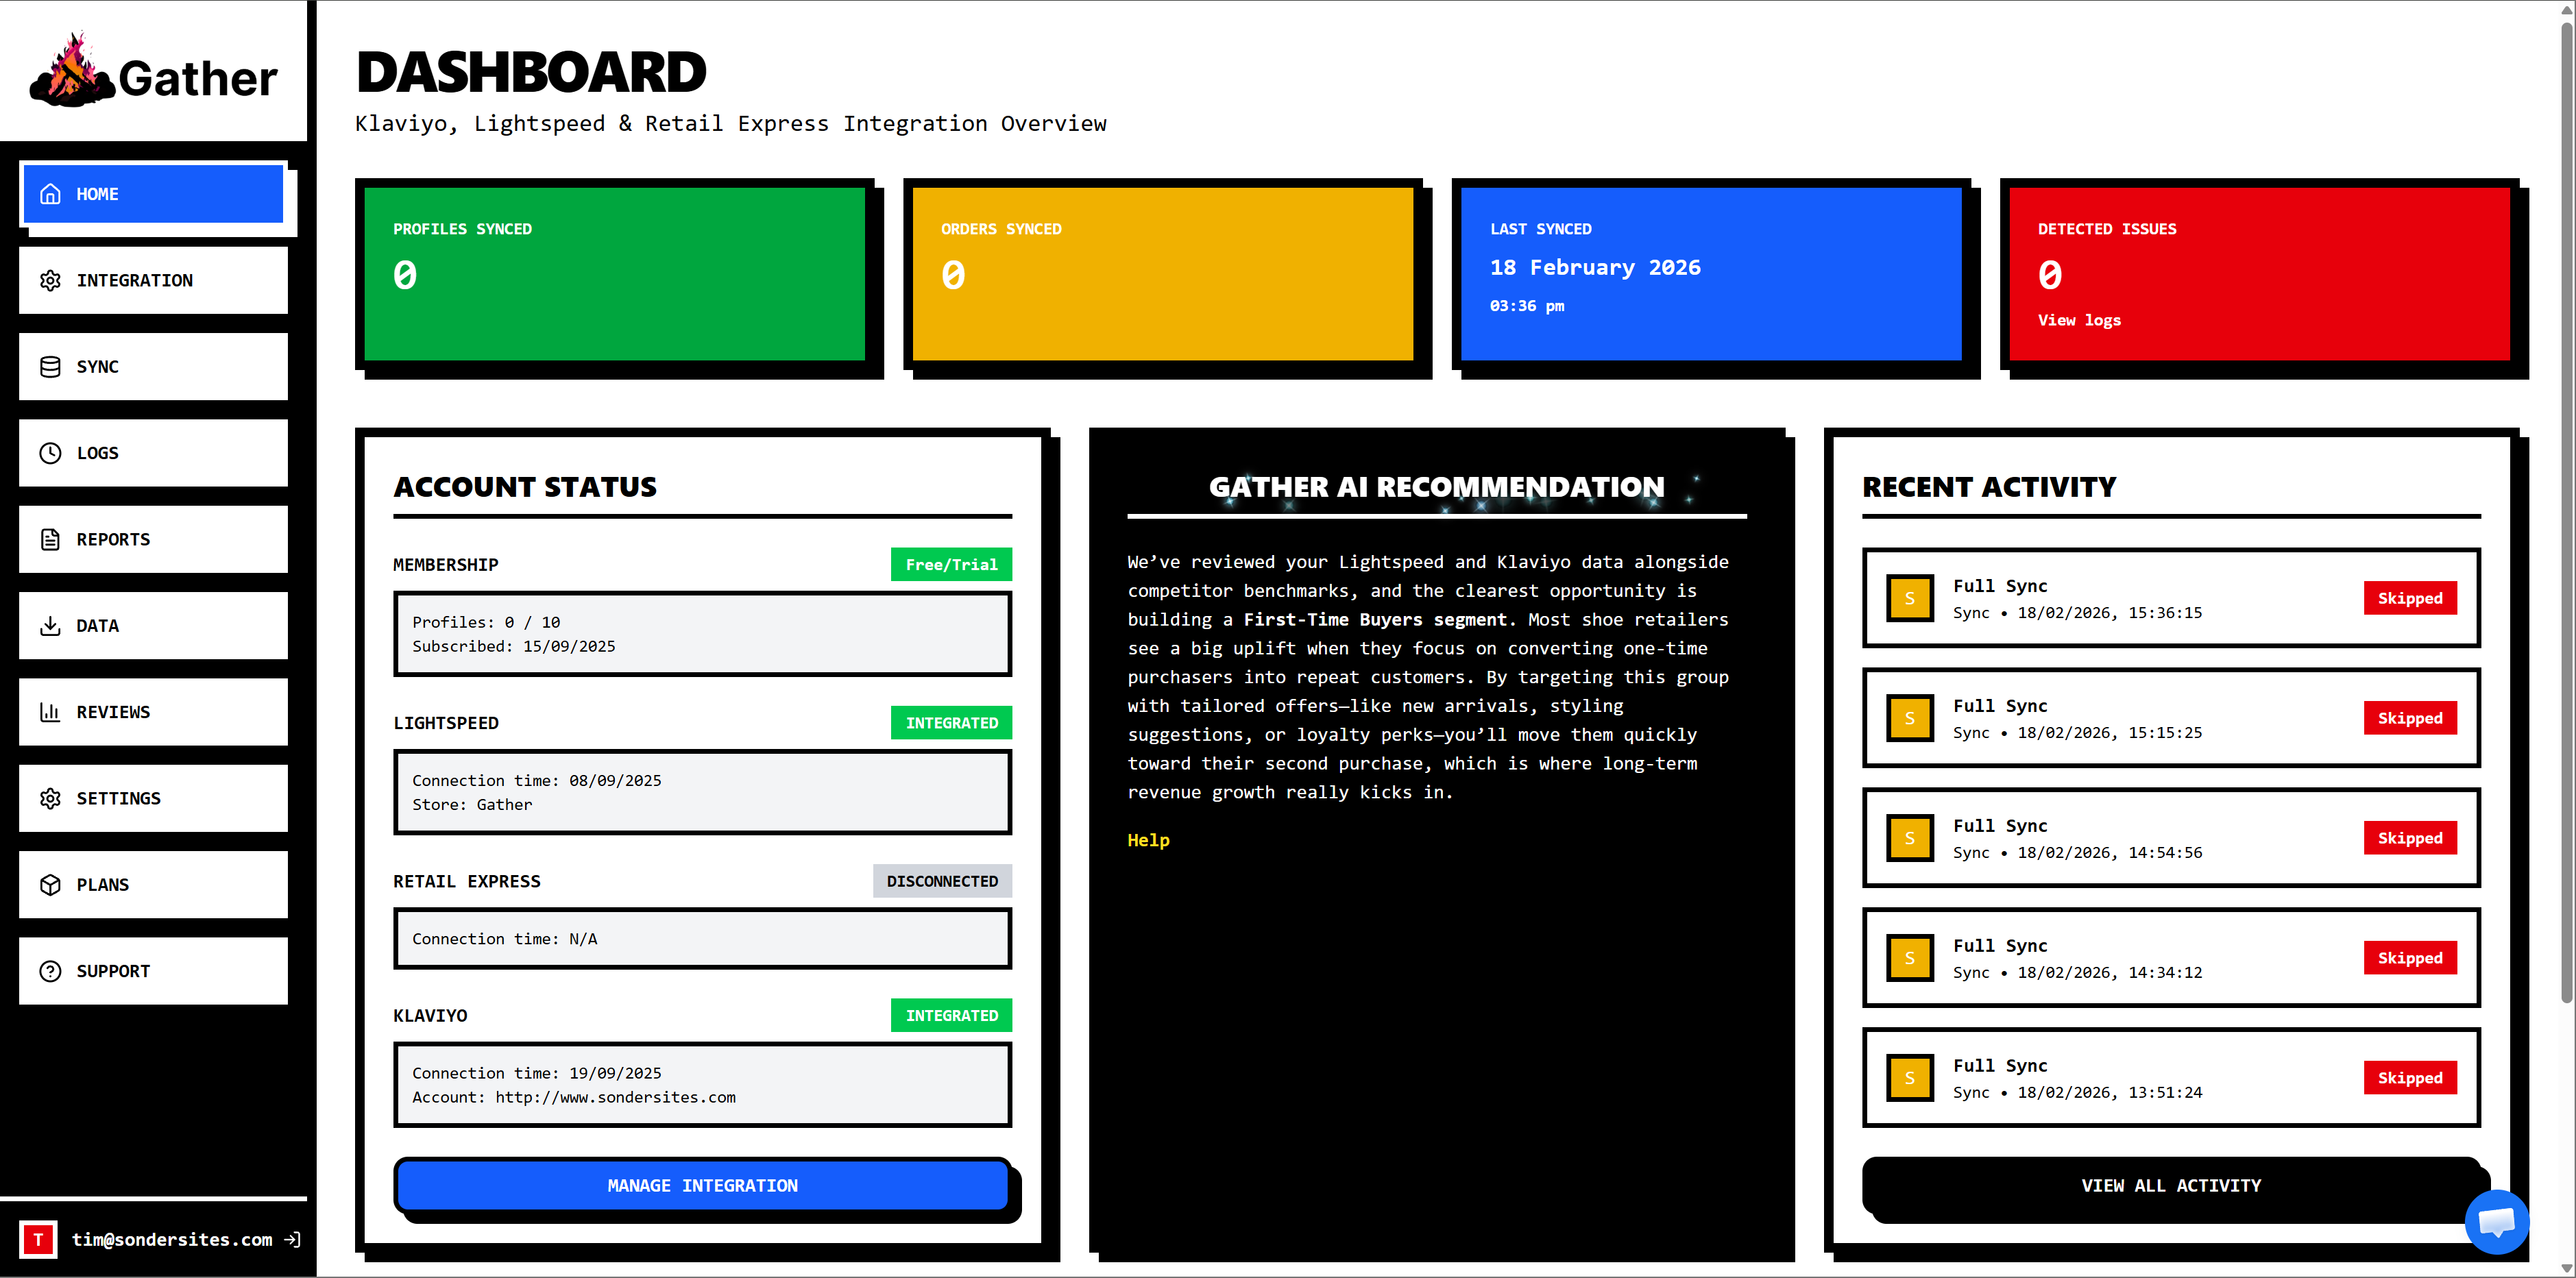Click View logs in Detected Issues card
The width and height of the screenshot is (2576, 1278).
(2078, 320)
